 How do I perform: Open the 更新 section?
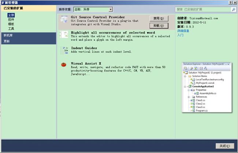click(x=29, y=41)
